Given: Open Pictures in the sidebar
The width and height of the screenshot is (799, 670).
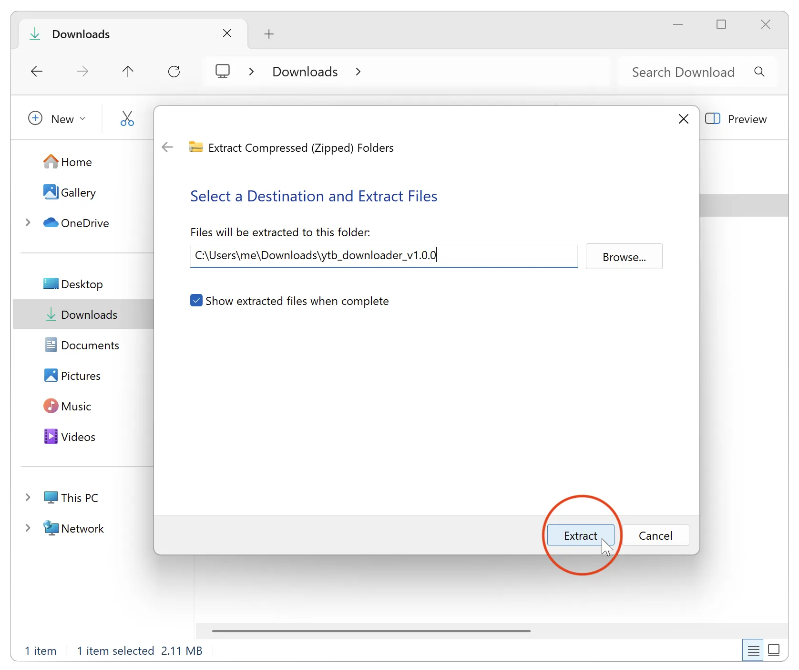Looking at the screenshot, I should pos(72,376).
